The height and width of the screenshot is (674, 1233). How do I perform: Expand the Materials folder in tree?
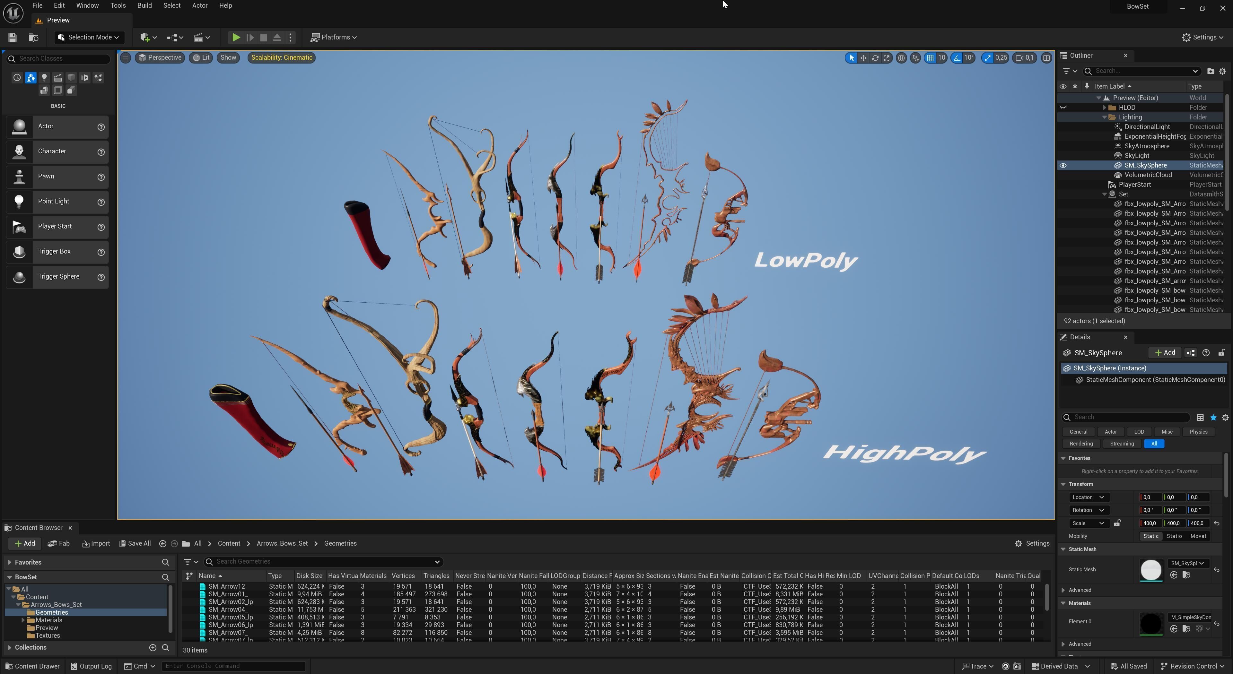pyautogui.click(x=23, y=620)
